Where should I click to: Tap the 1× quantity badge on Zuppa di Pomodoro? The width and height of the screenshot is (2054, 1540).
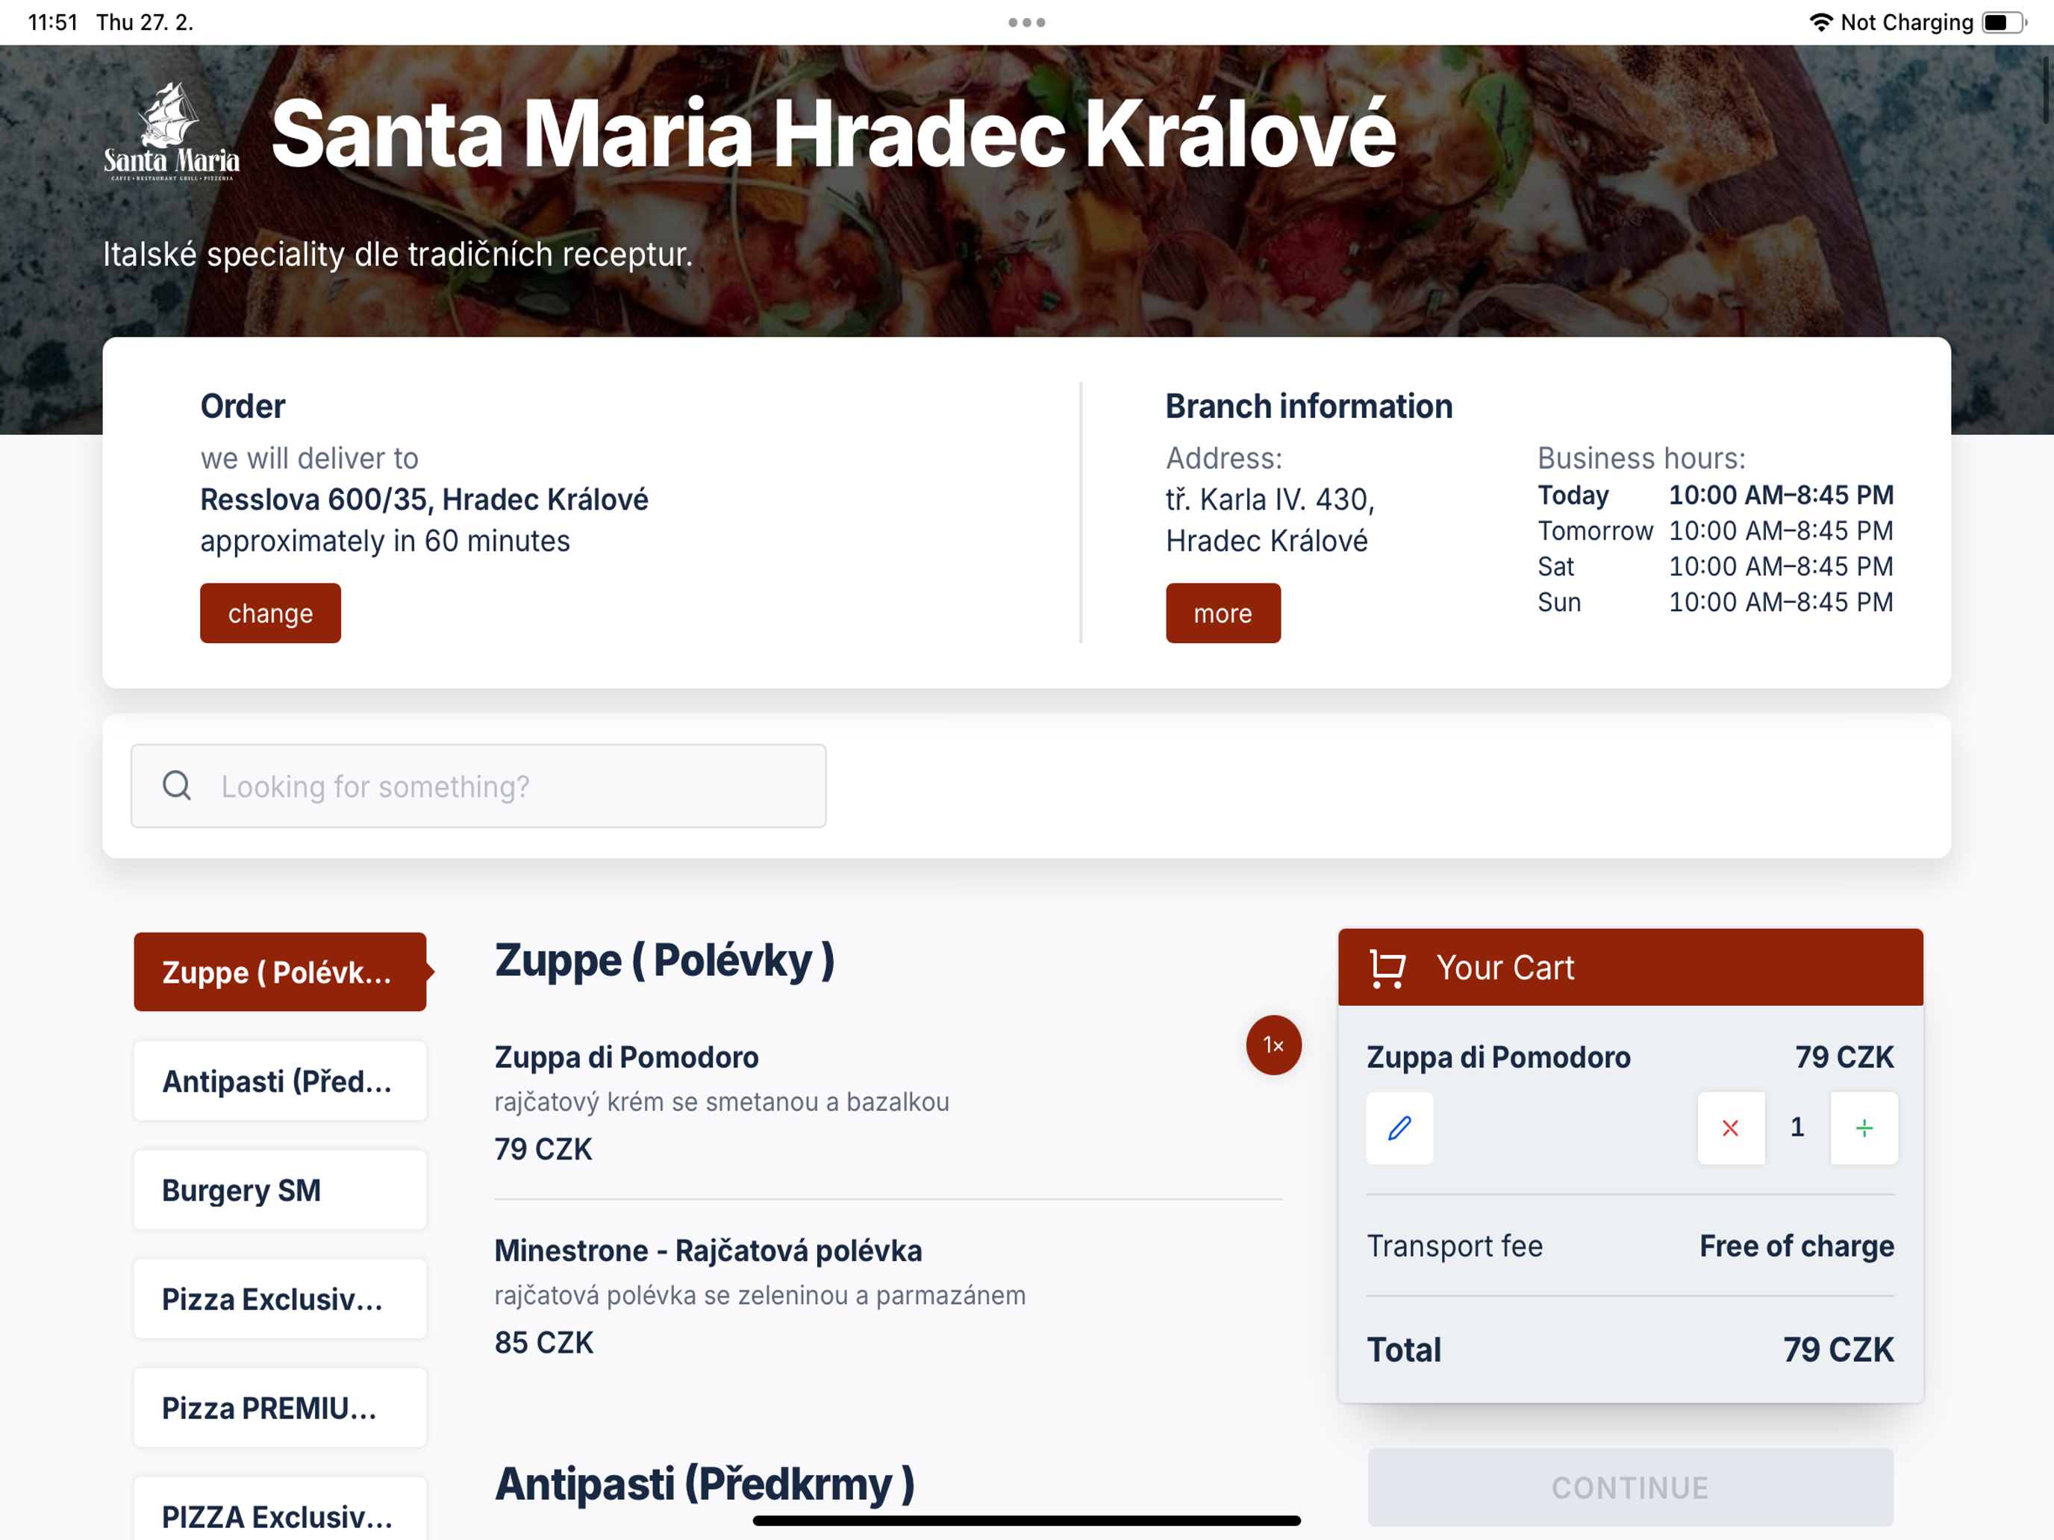(1273, 1045)
